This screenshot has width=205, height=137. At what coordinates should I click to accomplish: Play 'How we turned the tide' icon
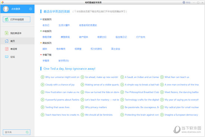click(x=82, y=92)
